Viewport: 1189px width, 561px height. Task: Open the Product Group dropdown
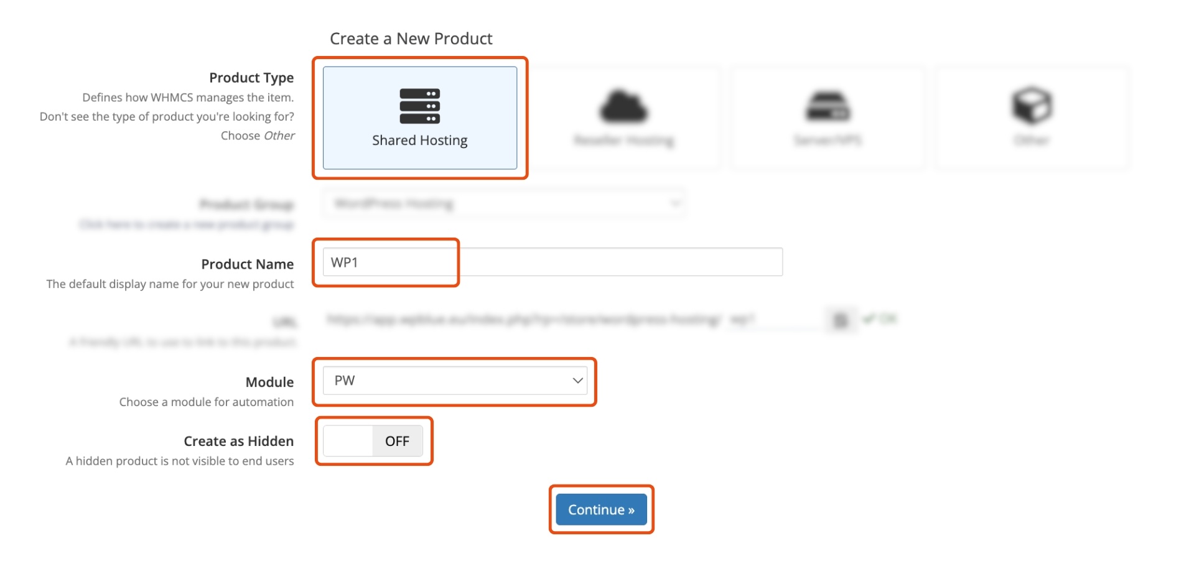[x=498, y=203]
